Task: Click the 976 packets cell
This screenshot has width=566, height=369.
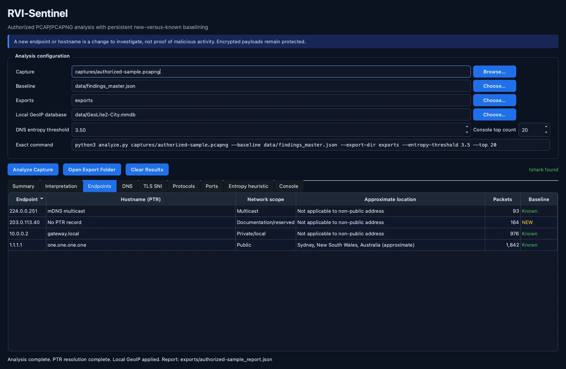Action: 503,233
